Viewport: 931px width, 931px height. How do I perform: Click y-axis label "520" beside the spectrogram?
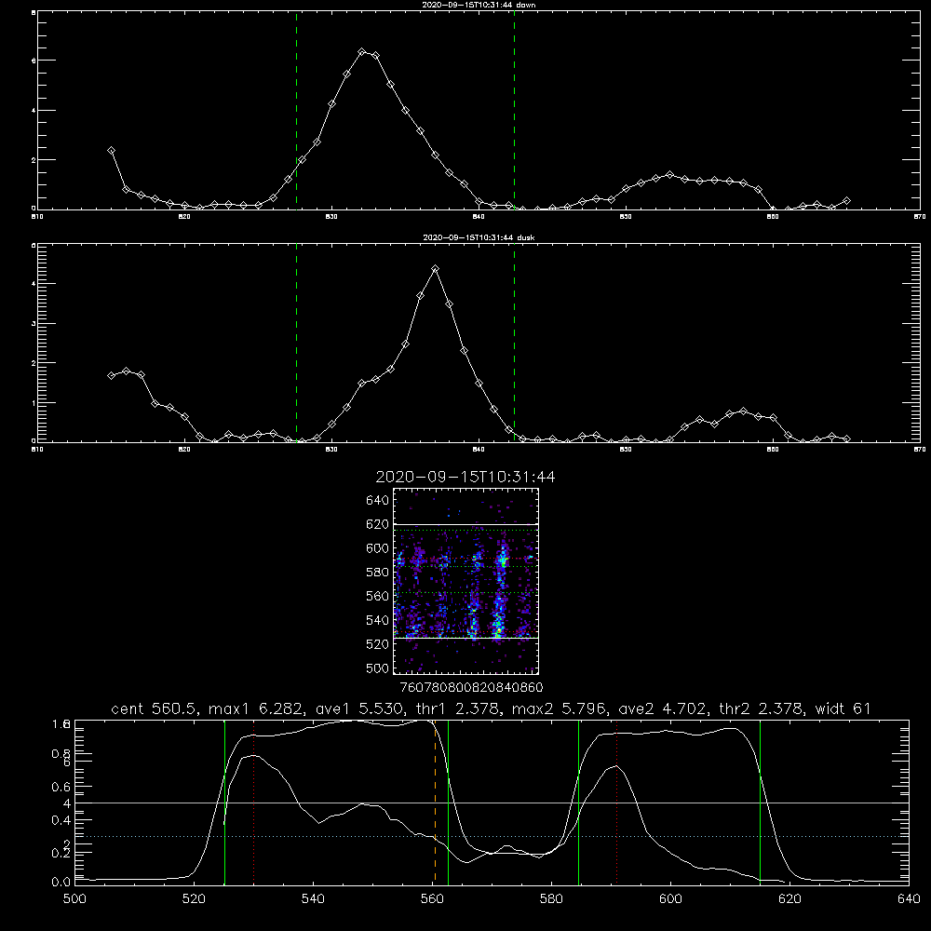tap(377, 644)
